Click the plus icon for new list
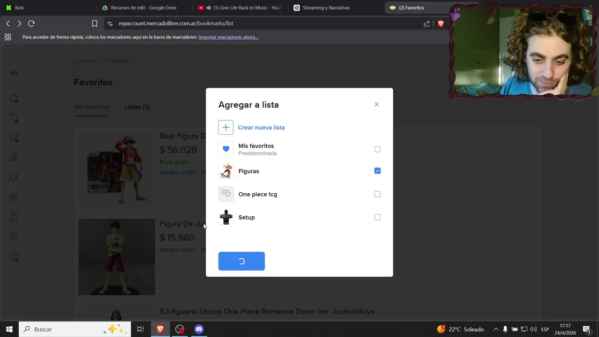Viewport: 599px width, 337px height. click(x=226, y=127)
